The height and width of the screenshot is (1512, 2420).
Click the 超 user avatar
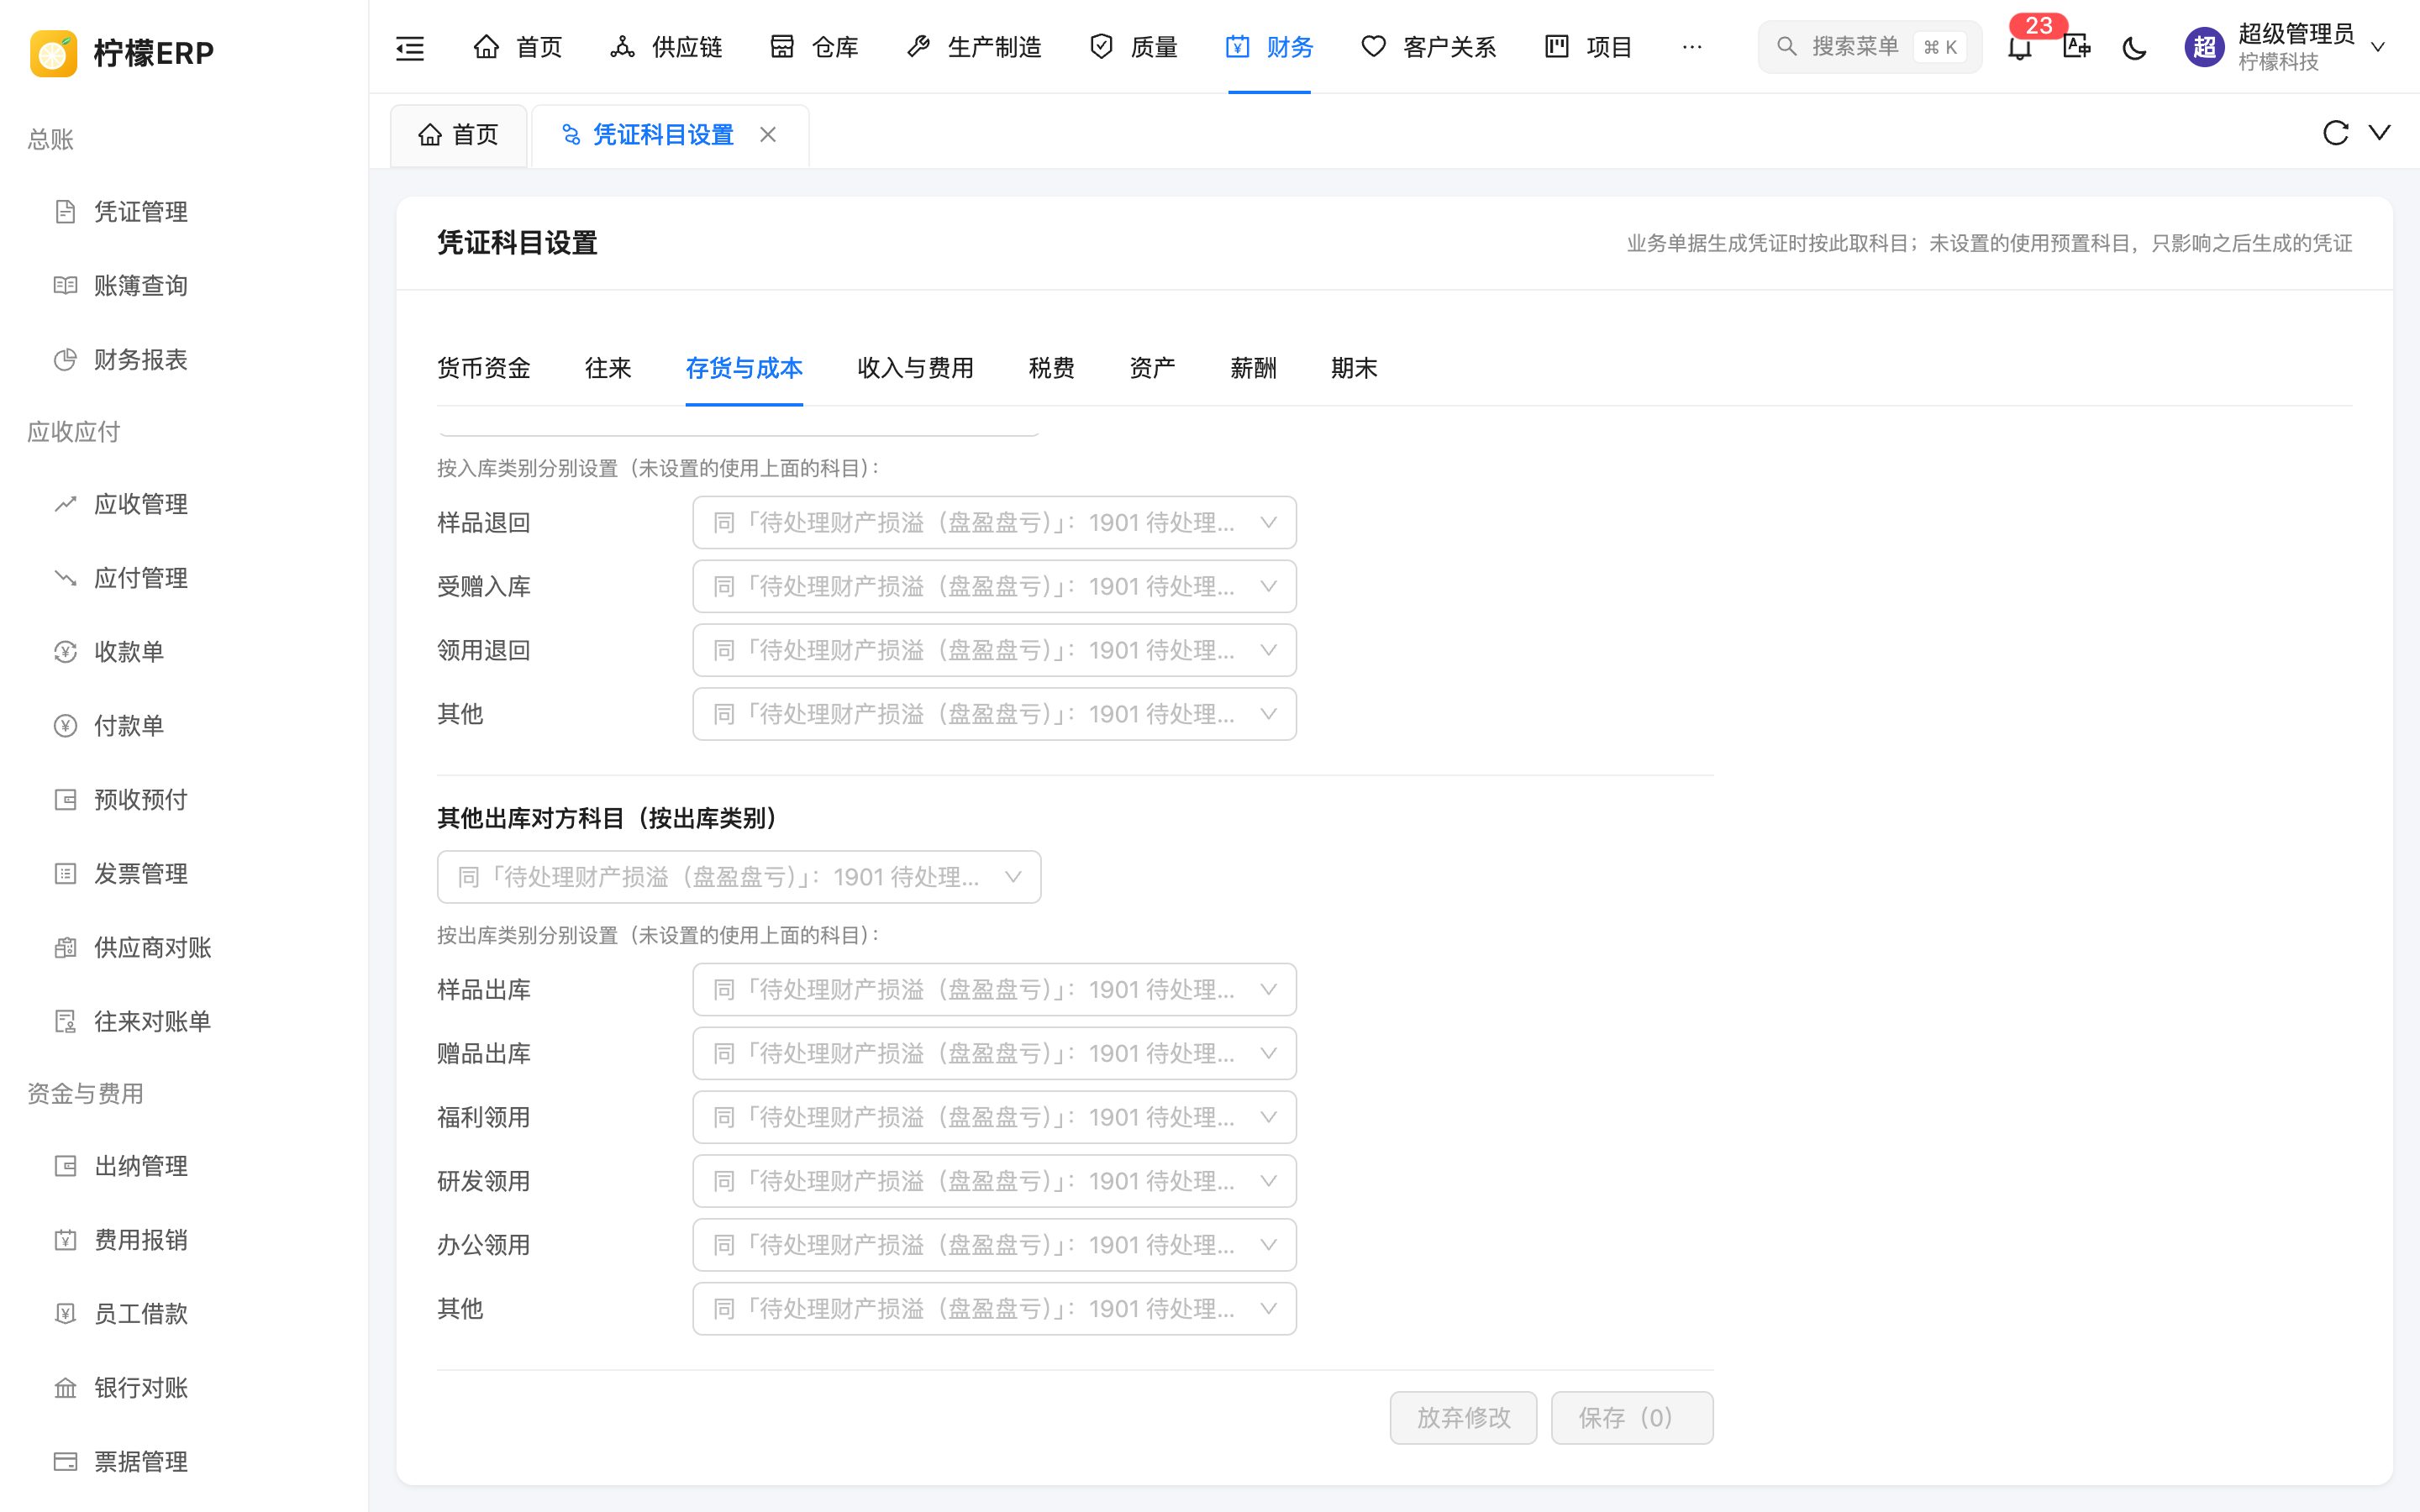pos(2204,47)
